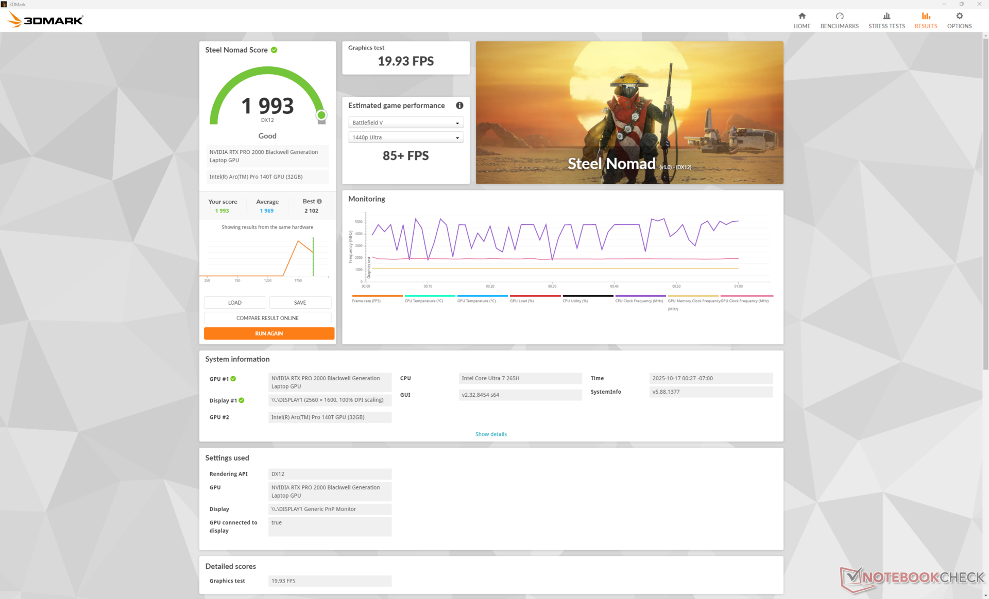Image resolution: width=989 pixels, height=599 pixels.
Task: Toggle the GPU Load (%) legend
Action: pos(522,301)
